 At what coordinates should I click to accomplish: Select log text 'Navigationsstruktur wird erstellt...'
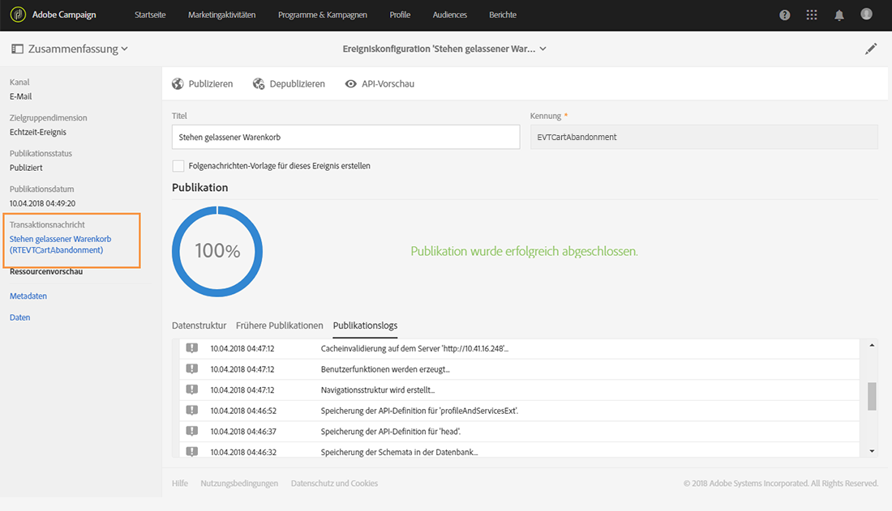click(378, 390)
